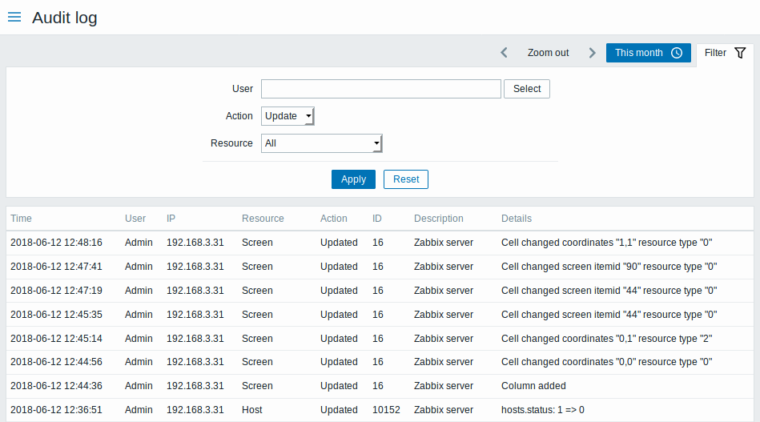This screenshot has height=422, width=760.
Task: Go to next time period arrow
Action: coord(592,53)
